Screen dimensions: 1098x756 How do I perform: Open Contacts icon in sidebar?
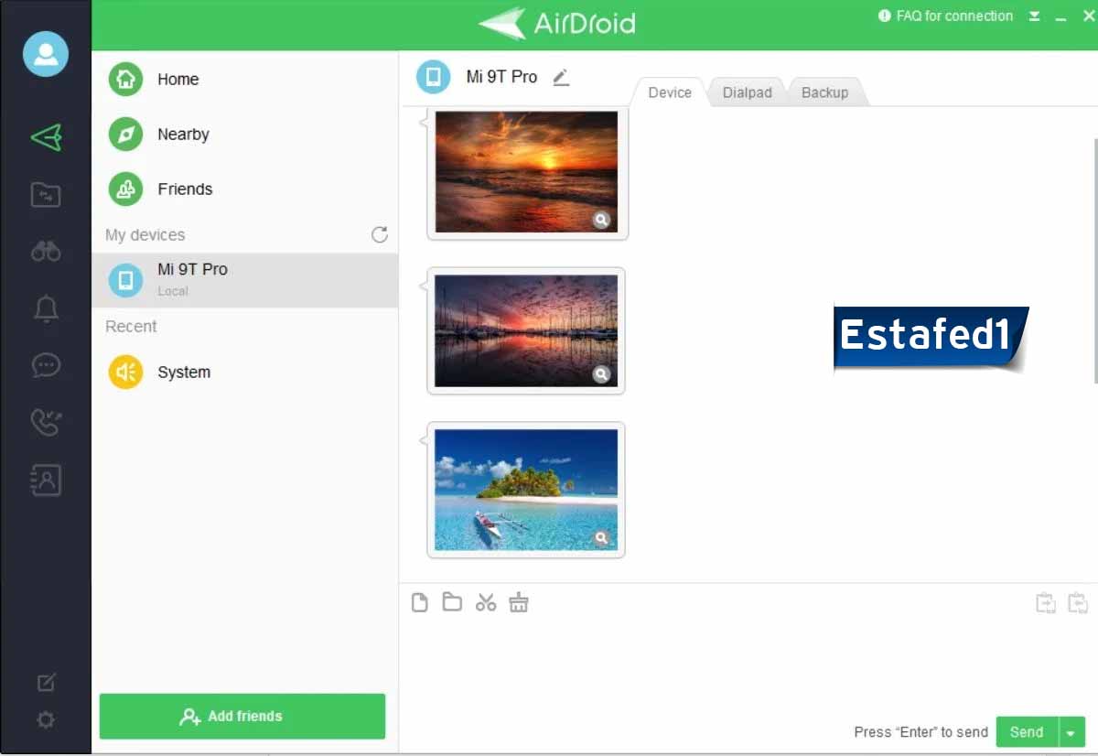[x=46, y=480]
